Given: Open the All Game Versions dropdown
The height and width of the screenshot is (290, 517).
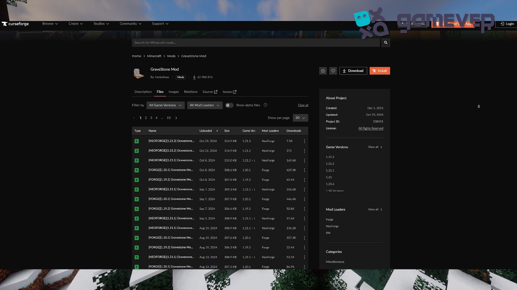Looking at the screenshot, I should pyautogui.click(x=165, y=105).
